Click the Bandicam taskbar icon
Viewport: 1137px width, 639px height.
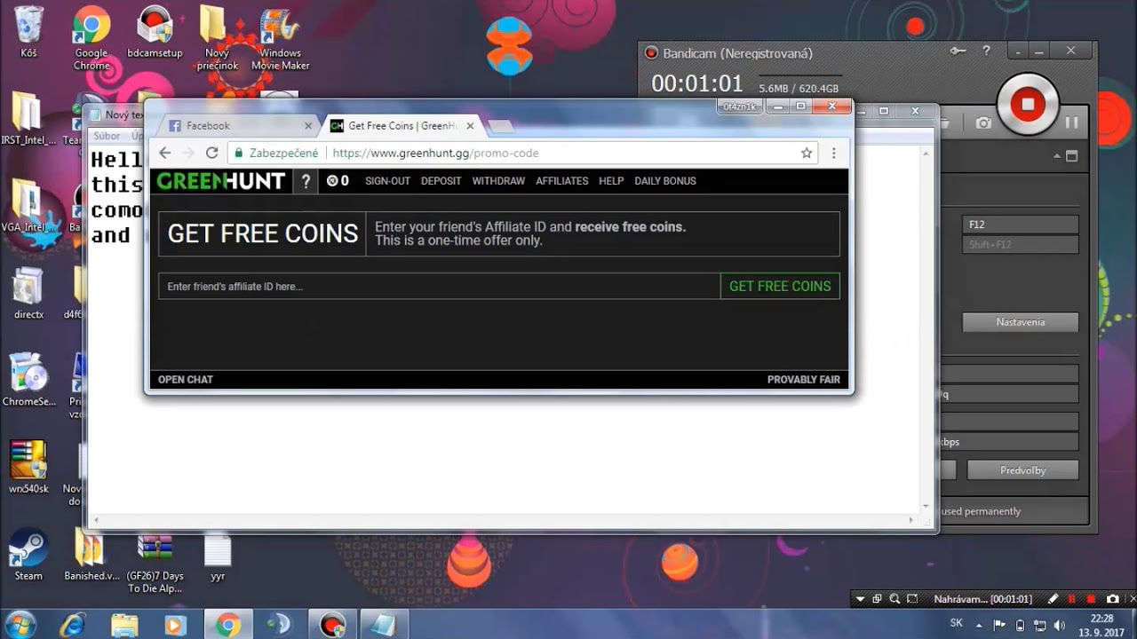coord(333,624)
